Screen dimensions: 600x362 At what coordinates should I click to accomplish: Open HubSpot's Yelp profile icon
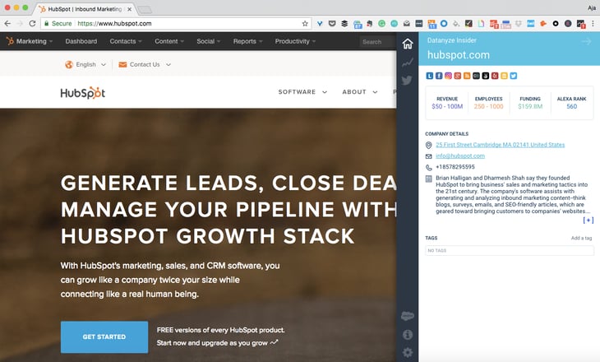[495, 76]
